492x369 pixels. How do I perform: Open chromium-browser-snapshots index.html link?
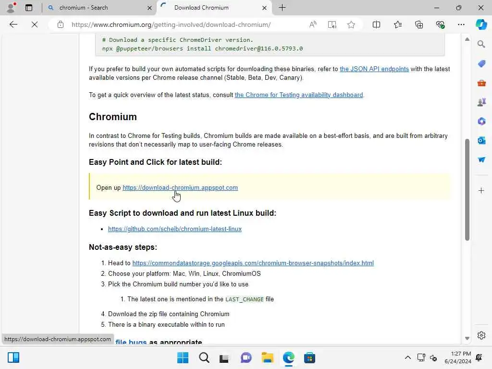coord(253,263)
